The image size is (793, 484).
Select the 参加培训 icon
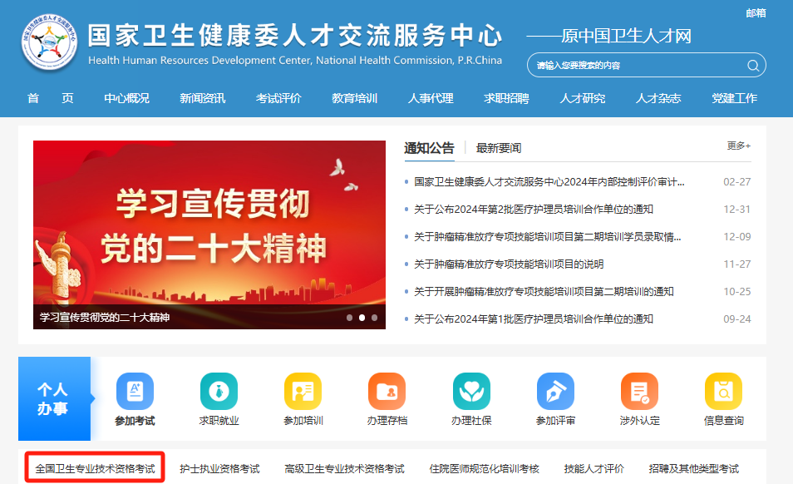303,391
